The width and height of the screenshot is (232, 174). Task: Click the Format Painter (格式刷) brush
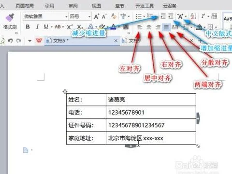10,18
